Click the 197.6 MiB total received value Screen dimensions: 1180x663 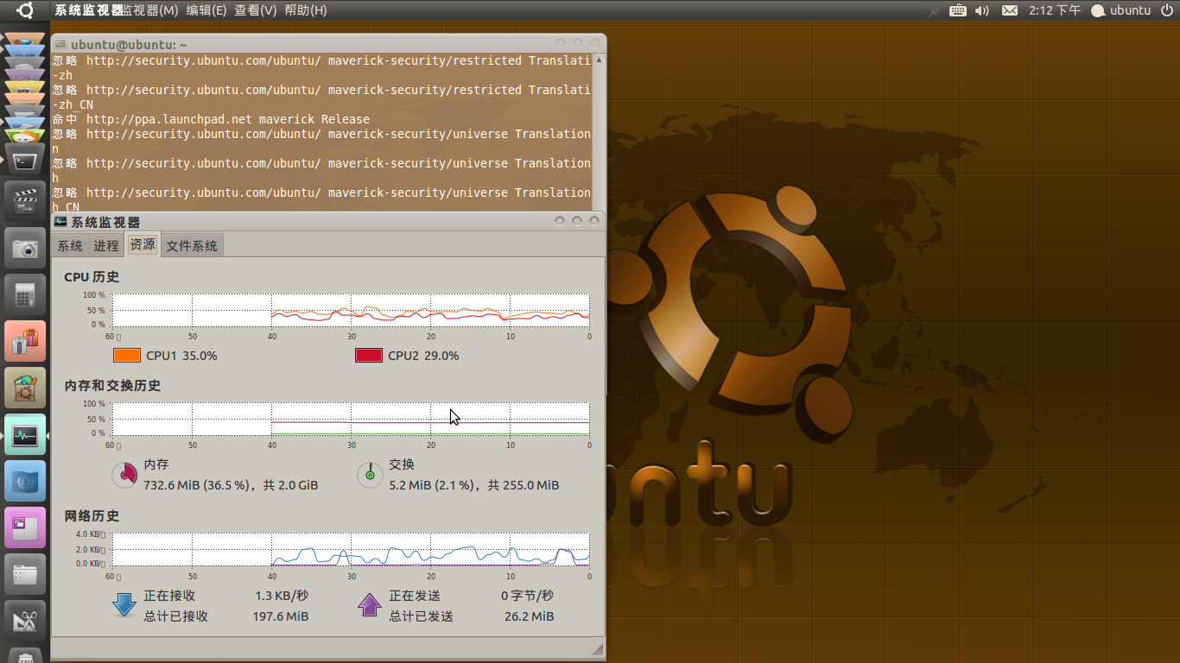(x=281, y=616)
